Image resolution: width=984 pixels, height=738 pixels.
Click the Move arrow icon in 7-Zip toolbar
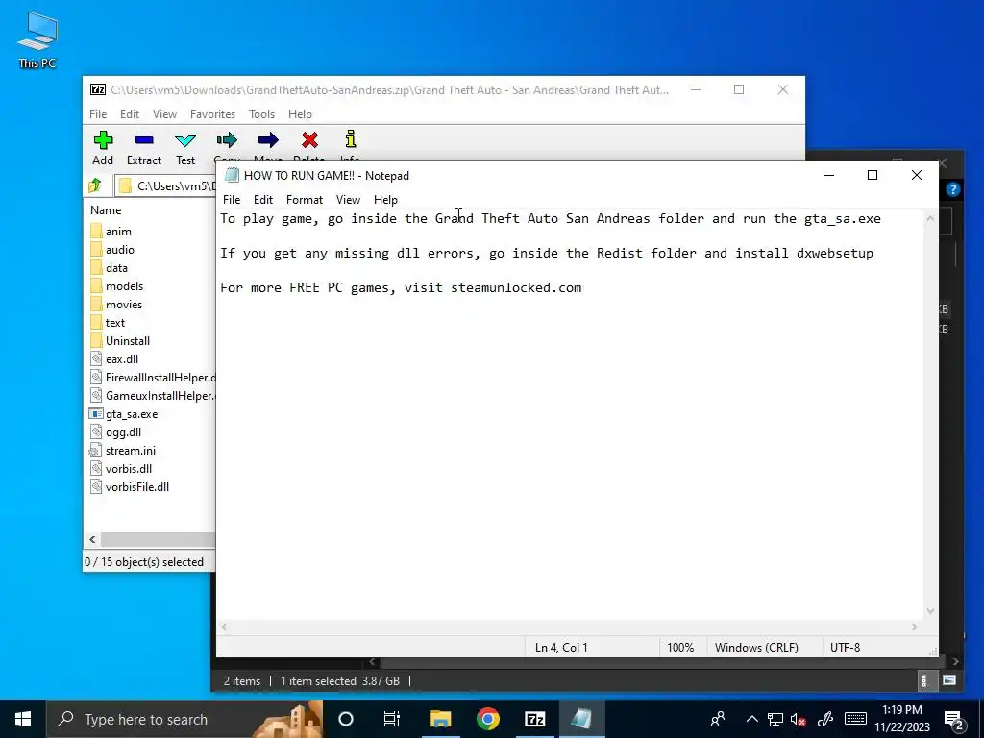click(x=268, y=140)
